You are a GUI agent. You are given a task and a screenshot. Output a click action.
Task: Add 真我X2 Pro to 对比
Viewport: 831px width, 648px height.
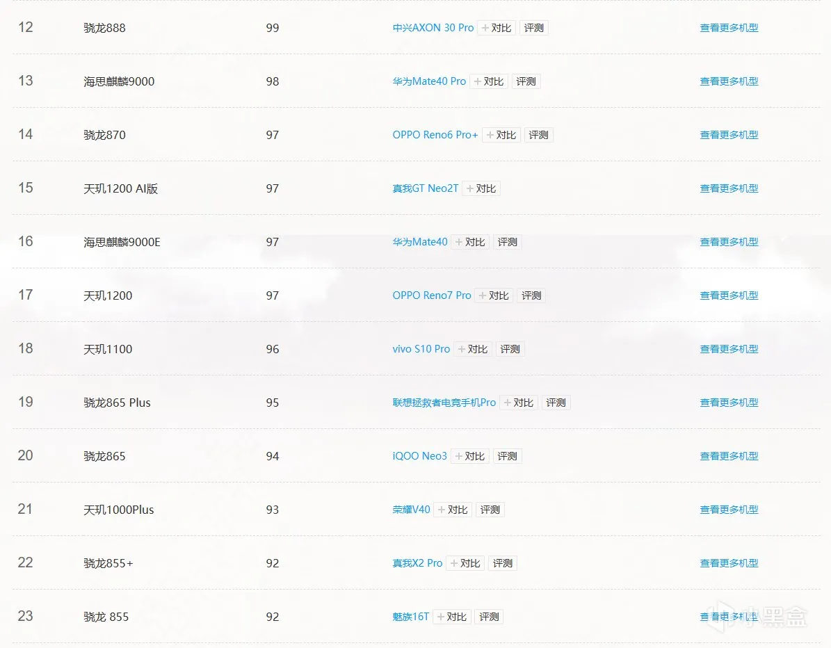coord(465,563)
